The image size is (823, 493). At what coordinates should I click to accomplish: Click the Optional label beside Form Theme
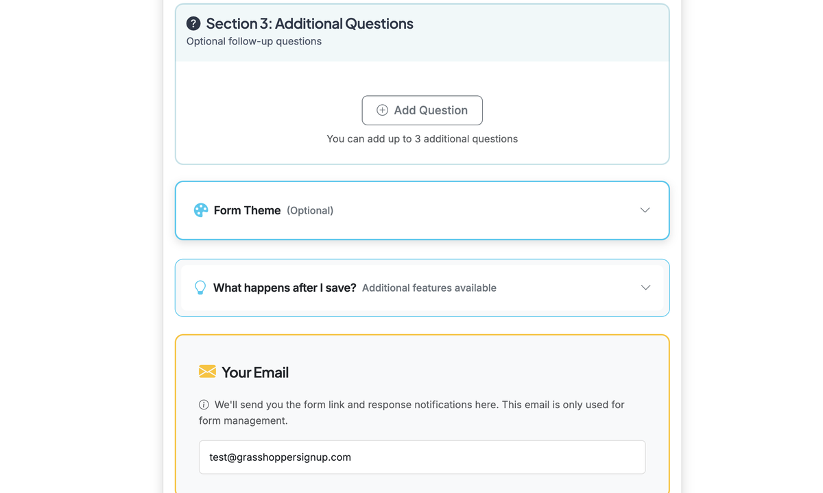310,210
